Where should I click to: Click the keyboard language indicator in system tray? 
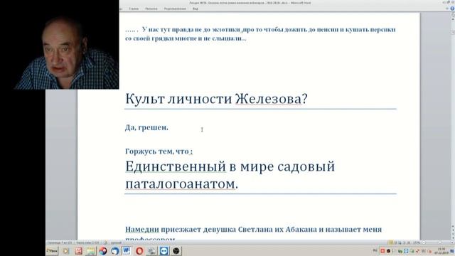(375, 251)
